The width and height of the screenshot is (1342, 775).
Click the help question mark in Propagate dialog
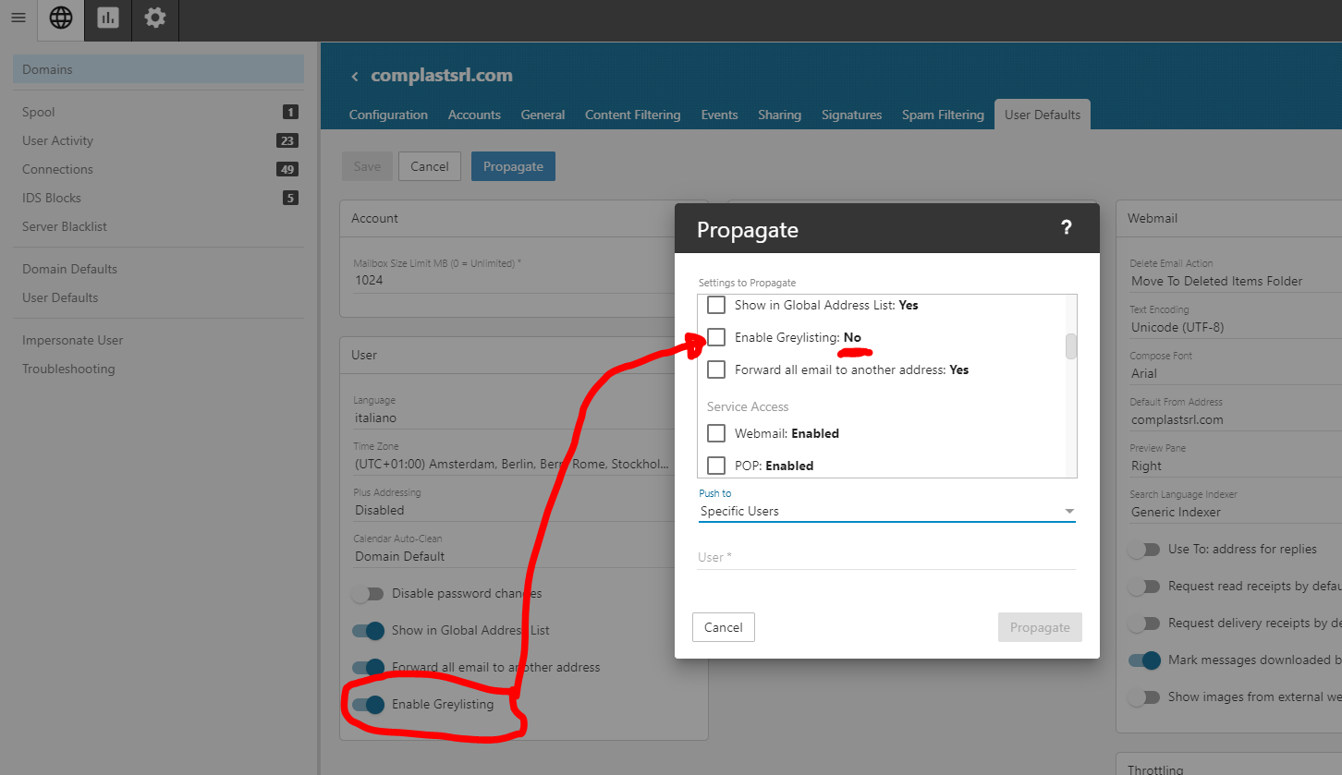1066,228
